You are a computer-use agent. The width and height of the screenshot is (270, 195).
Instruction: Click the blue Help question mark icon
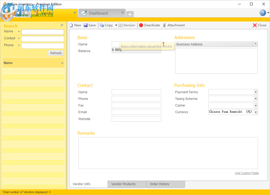click(x=263, y=13)
